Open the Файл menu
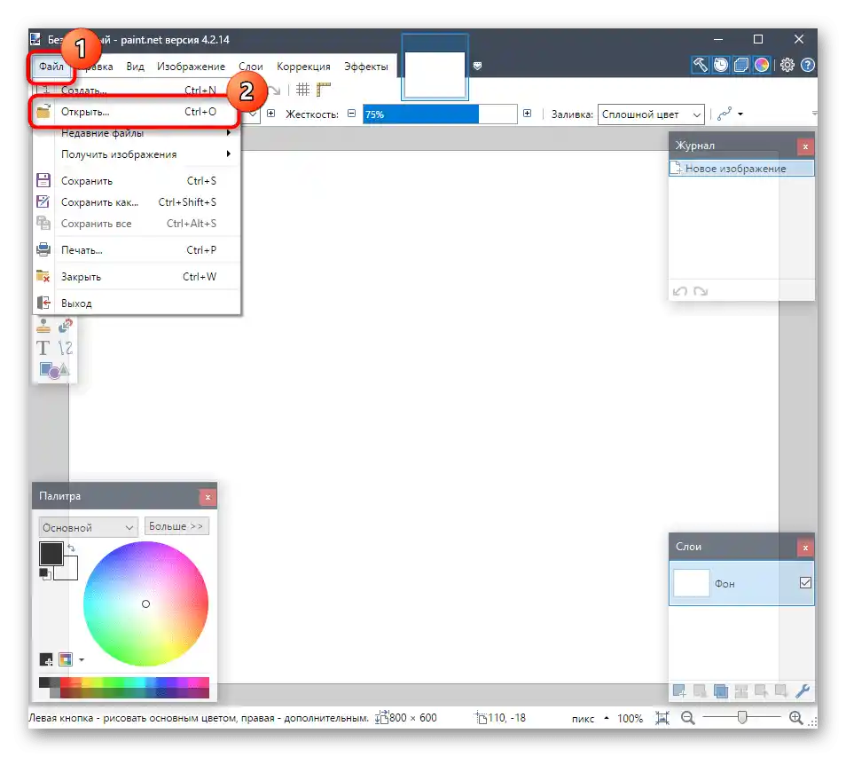The image size is (846, 757). click(x=51, y=67)
